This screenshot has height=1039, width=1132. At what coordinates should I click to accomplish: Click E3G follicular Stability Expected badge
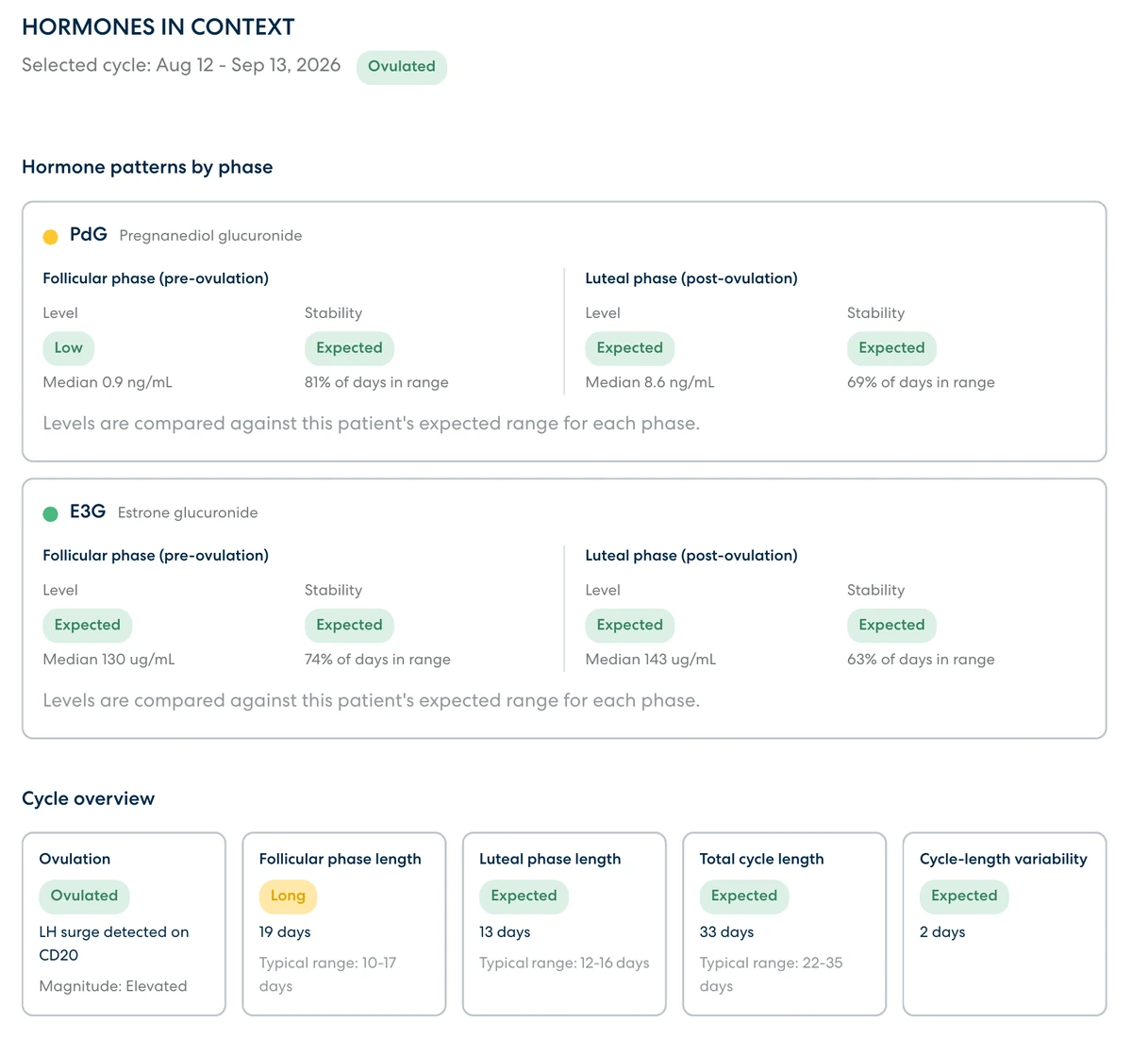pos(349,626)
